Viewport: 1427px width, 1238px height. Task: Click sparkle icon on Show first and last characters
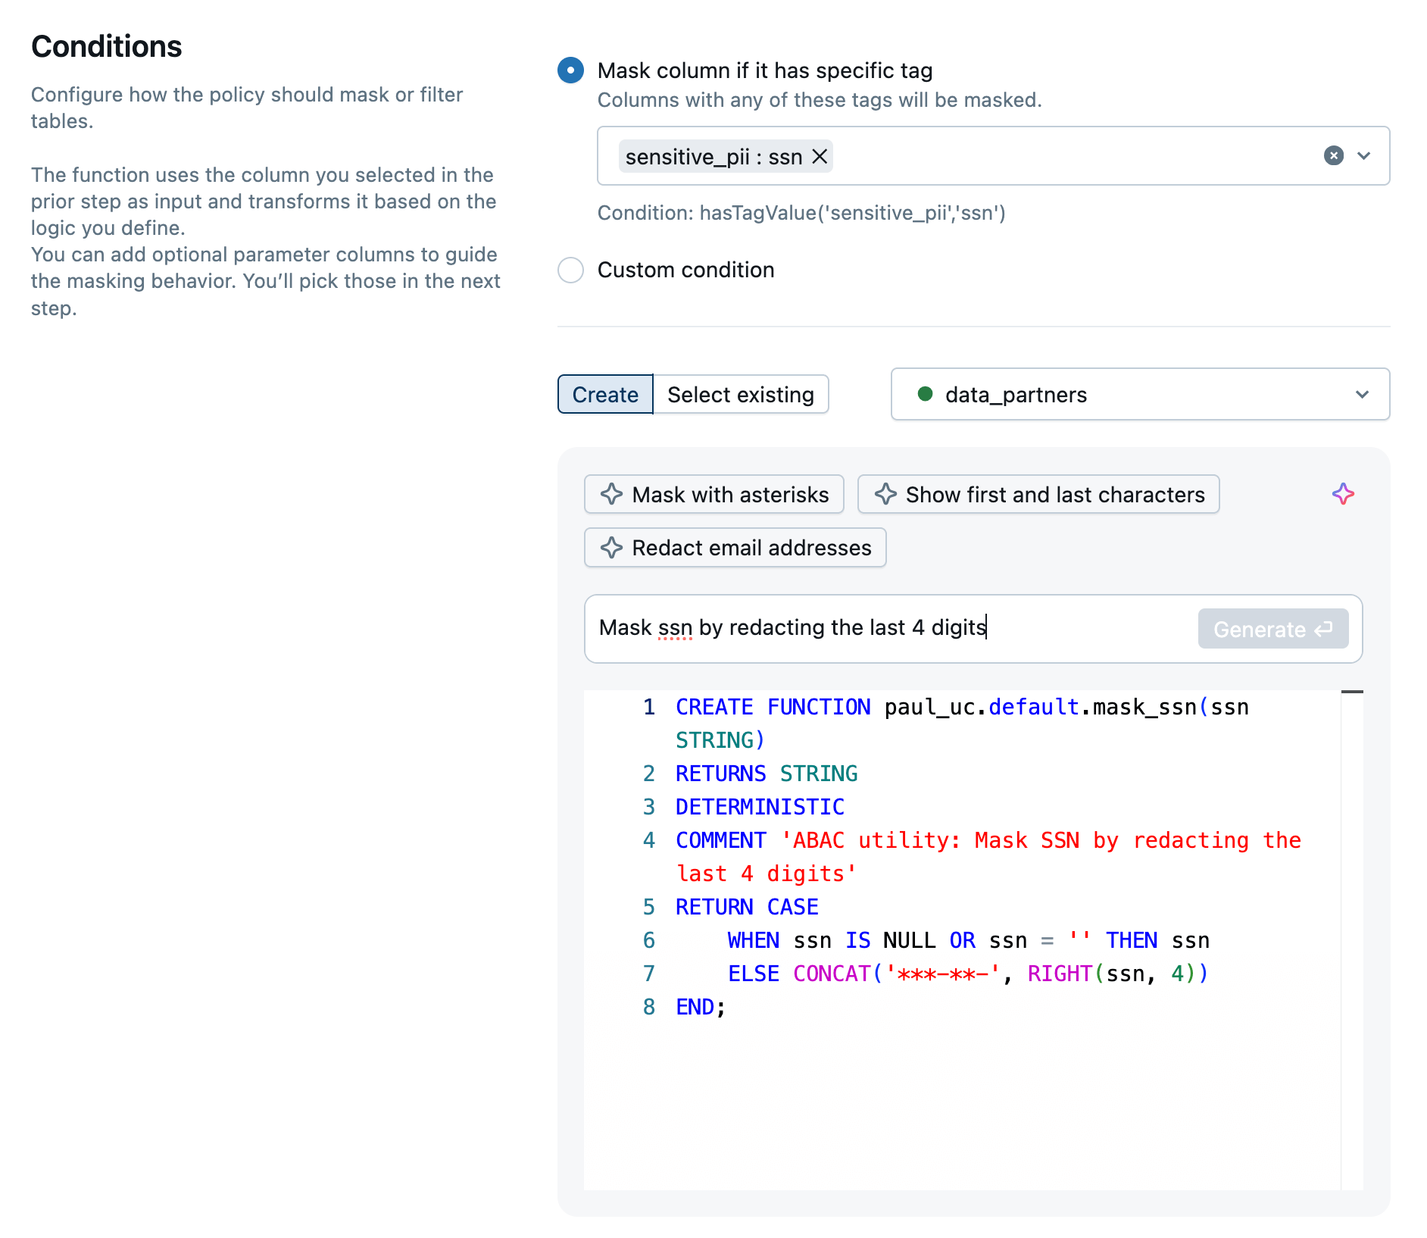coord(885,495)
